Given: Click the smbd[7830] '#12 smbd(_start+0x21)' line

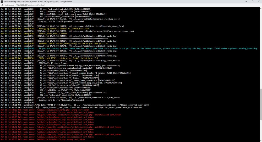Looking at the screenshot, I should (46, 95).
